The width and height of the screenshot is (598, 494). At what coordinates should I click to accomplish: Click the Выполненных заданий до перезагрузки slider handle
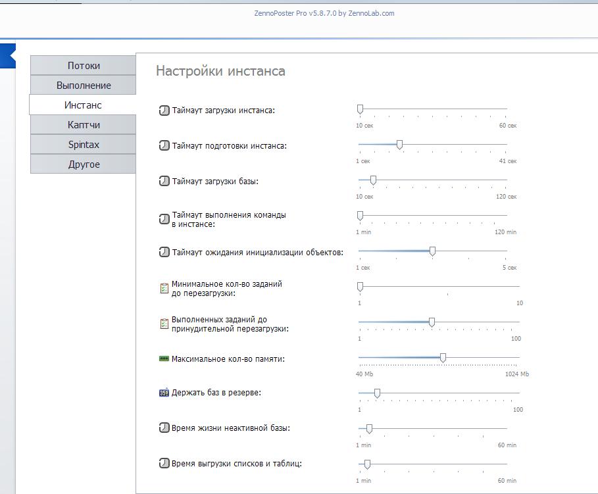pyautogui.click(x=432, y=322)
